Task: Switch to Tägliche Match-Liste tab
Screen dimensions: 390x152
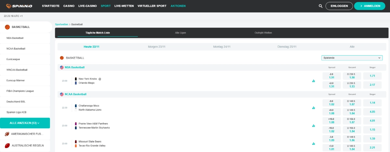Action: (98, 33)
